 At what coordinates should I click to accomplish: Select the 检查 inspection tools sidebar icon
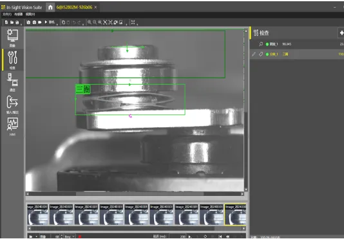coord(12,60)
